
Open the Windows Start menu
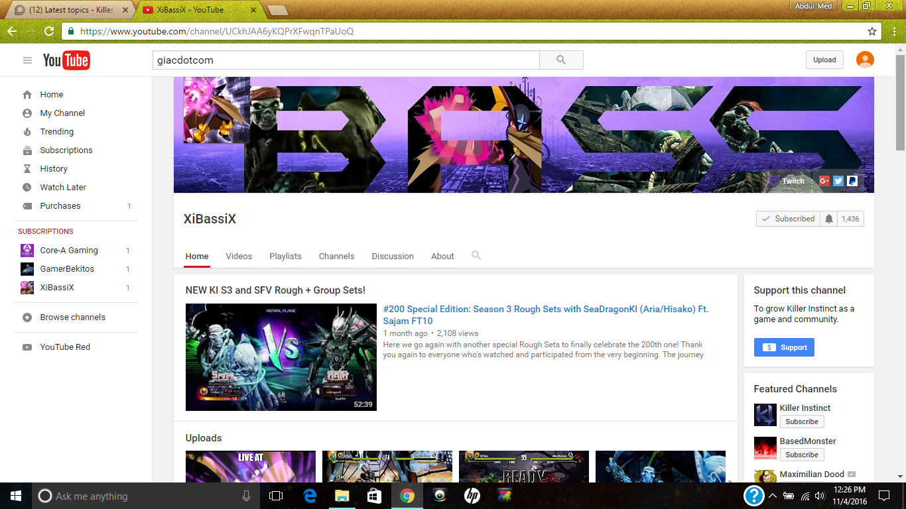[16, 496]
